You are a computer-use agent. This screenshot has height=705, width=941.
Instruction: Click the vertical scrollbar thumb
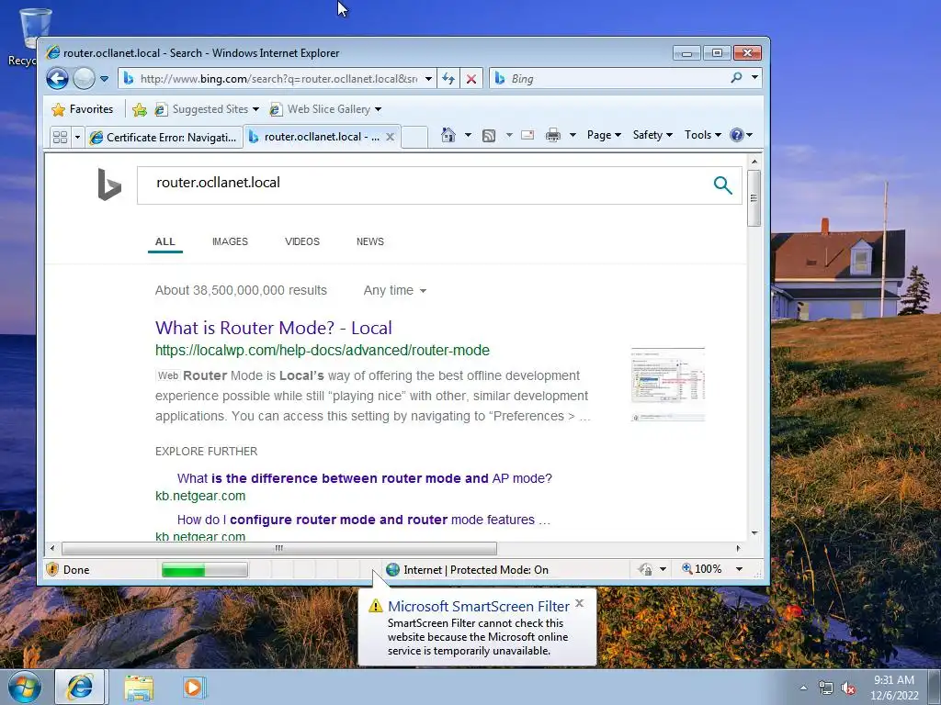click(754, 198)
